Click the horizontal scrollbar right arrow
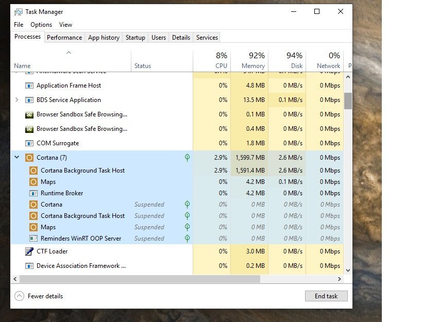Screen dimensions: 422x322 click(x=340, y=279)
